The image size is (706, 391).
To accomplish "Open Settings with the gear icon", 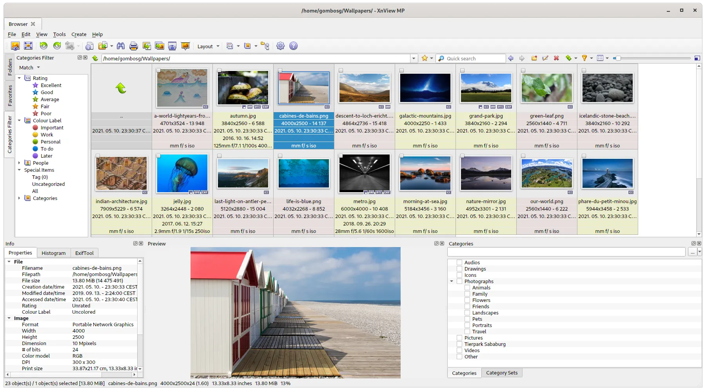I will 280,46.
